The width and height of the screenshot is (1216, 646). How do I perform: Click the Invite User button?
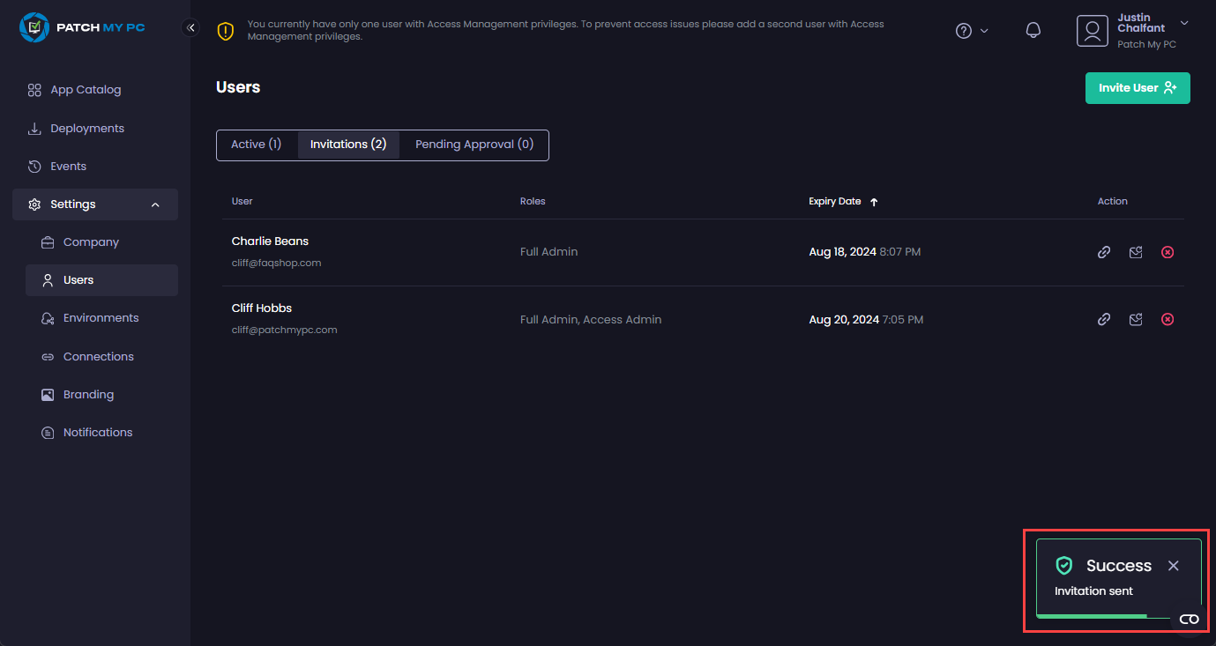click(x=1137, y=88)
